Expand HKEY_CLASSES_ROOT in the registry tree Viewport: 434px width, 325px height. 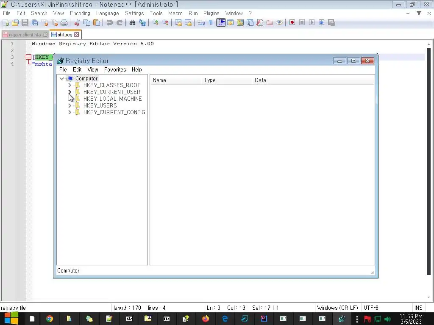pos(70,85)
